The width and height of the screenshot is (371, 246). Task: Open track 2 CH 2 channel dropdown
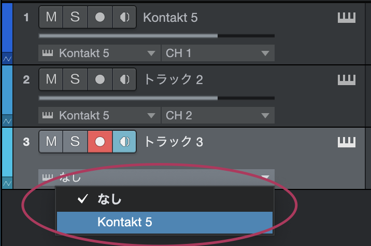218,115
